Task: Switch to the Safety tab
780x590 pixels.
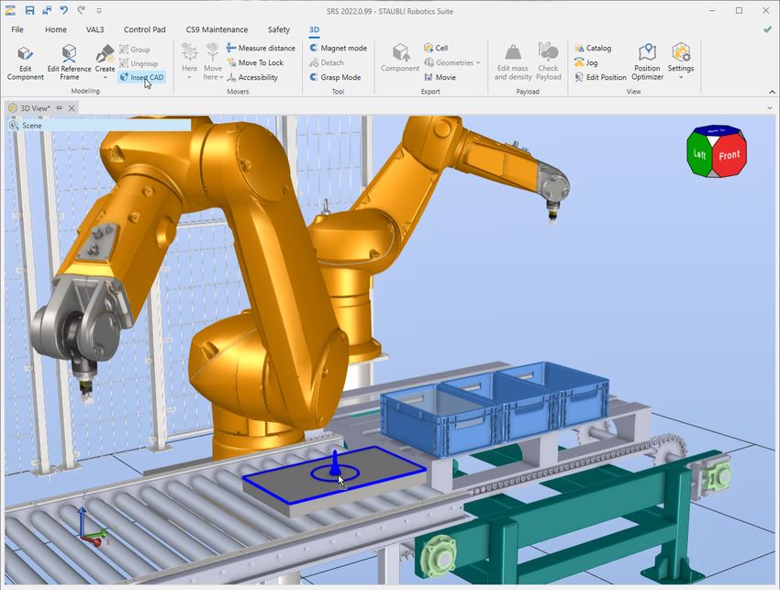Action: [x=279, y=29]
